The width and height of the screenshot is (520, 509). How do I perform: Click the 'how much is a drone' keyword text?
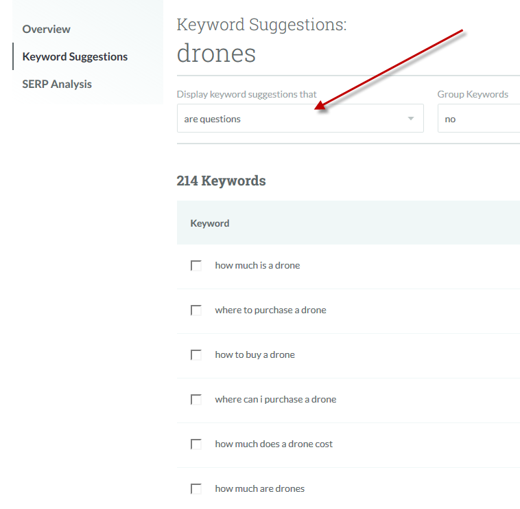(257, 265)
